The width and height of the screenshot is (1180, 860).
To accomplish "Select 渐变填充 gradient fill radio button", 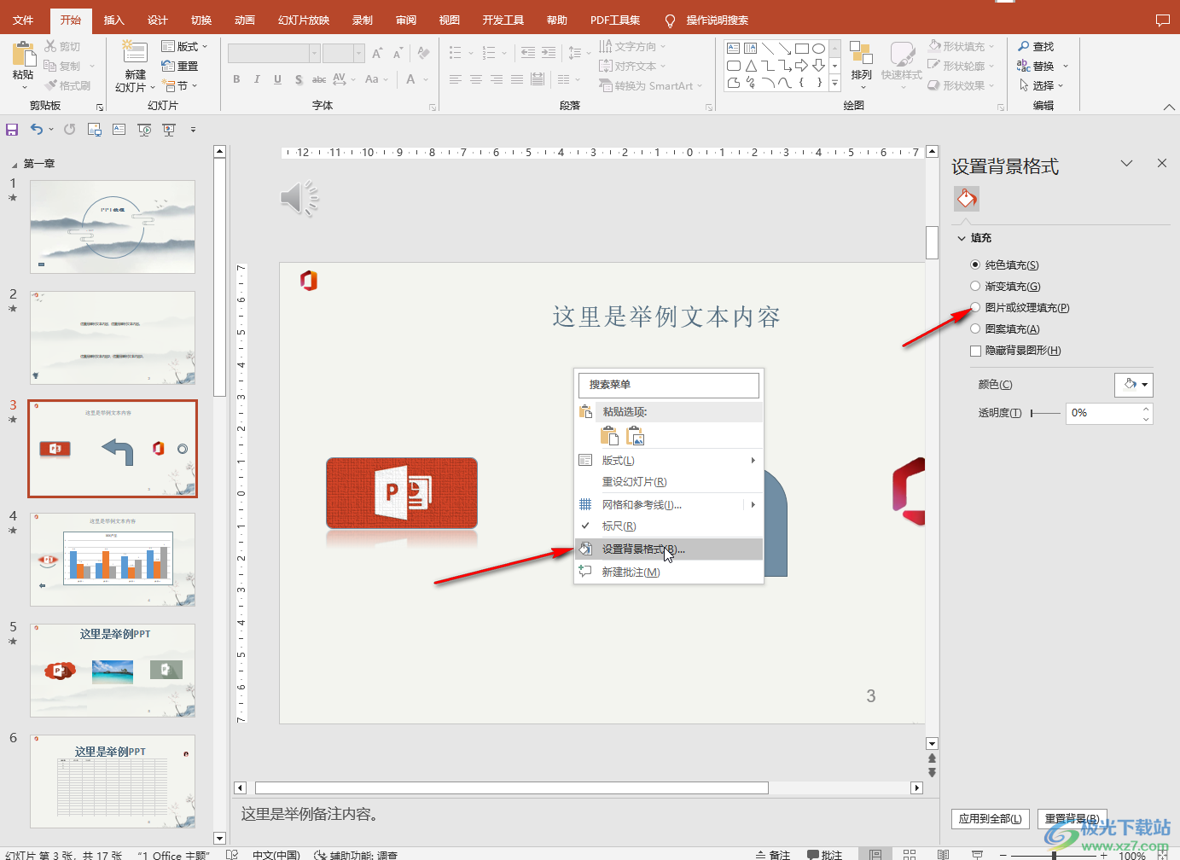I will (975, 286).
